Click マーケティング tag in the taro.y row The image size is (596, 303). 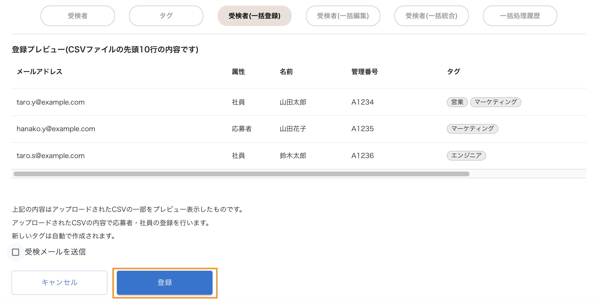pos(496,102)
